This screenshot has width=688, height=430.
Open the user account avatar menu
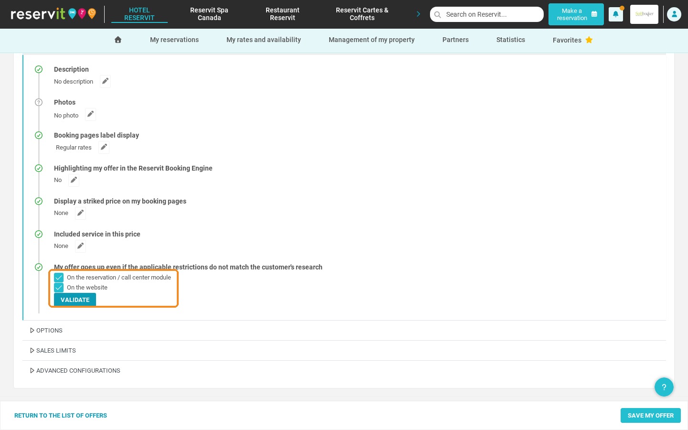coord(674,14)
